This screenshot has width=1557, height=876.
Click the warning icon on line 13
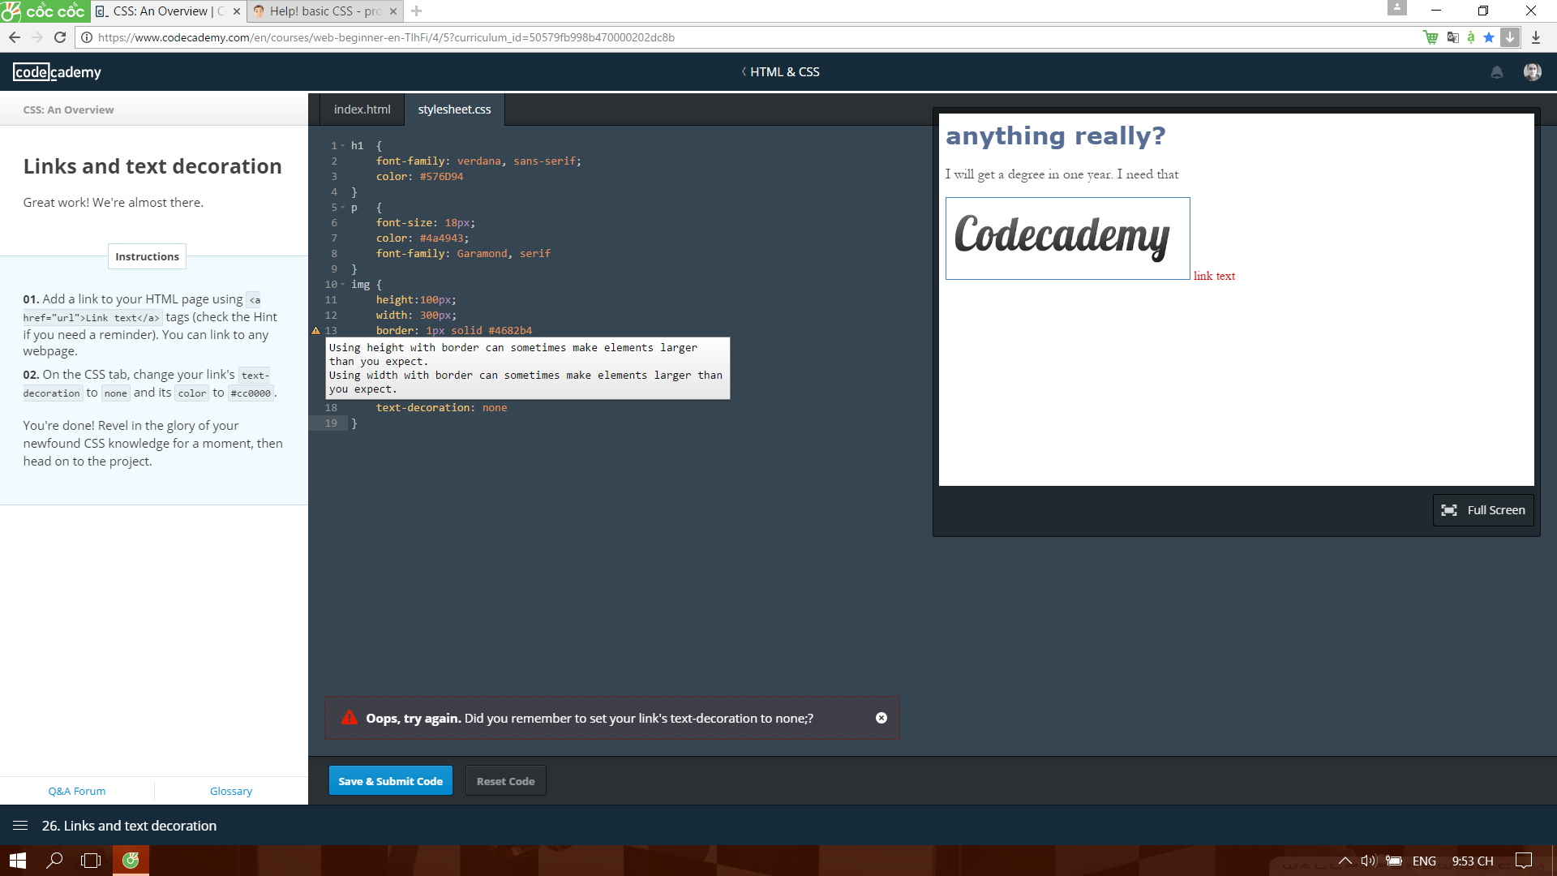[316, 331]
